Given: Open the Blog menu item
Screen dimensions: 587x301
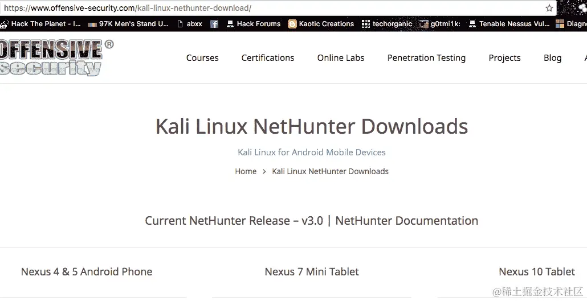Looking at the screenshot, I should [x=552, y=58].
